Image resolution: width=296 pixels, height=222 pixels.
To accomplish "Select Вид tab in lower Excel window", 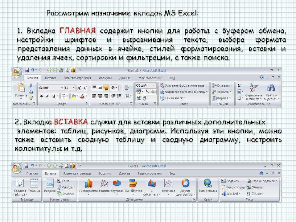I will [x=172, y=174].
